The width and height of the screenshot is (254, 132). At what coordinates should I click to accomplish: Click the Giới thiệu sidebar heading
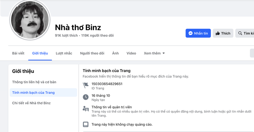click(23, 71)
